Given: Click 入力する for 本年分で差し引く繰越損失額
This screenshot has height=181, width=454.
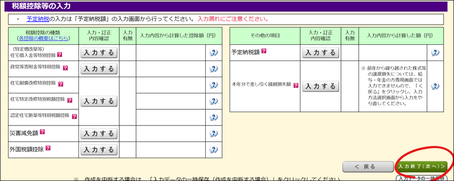Looking at the screenshot, I should click(x=320, y=86).
